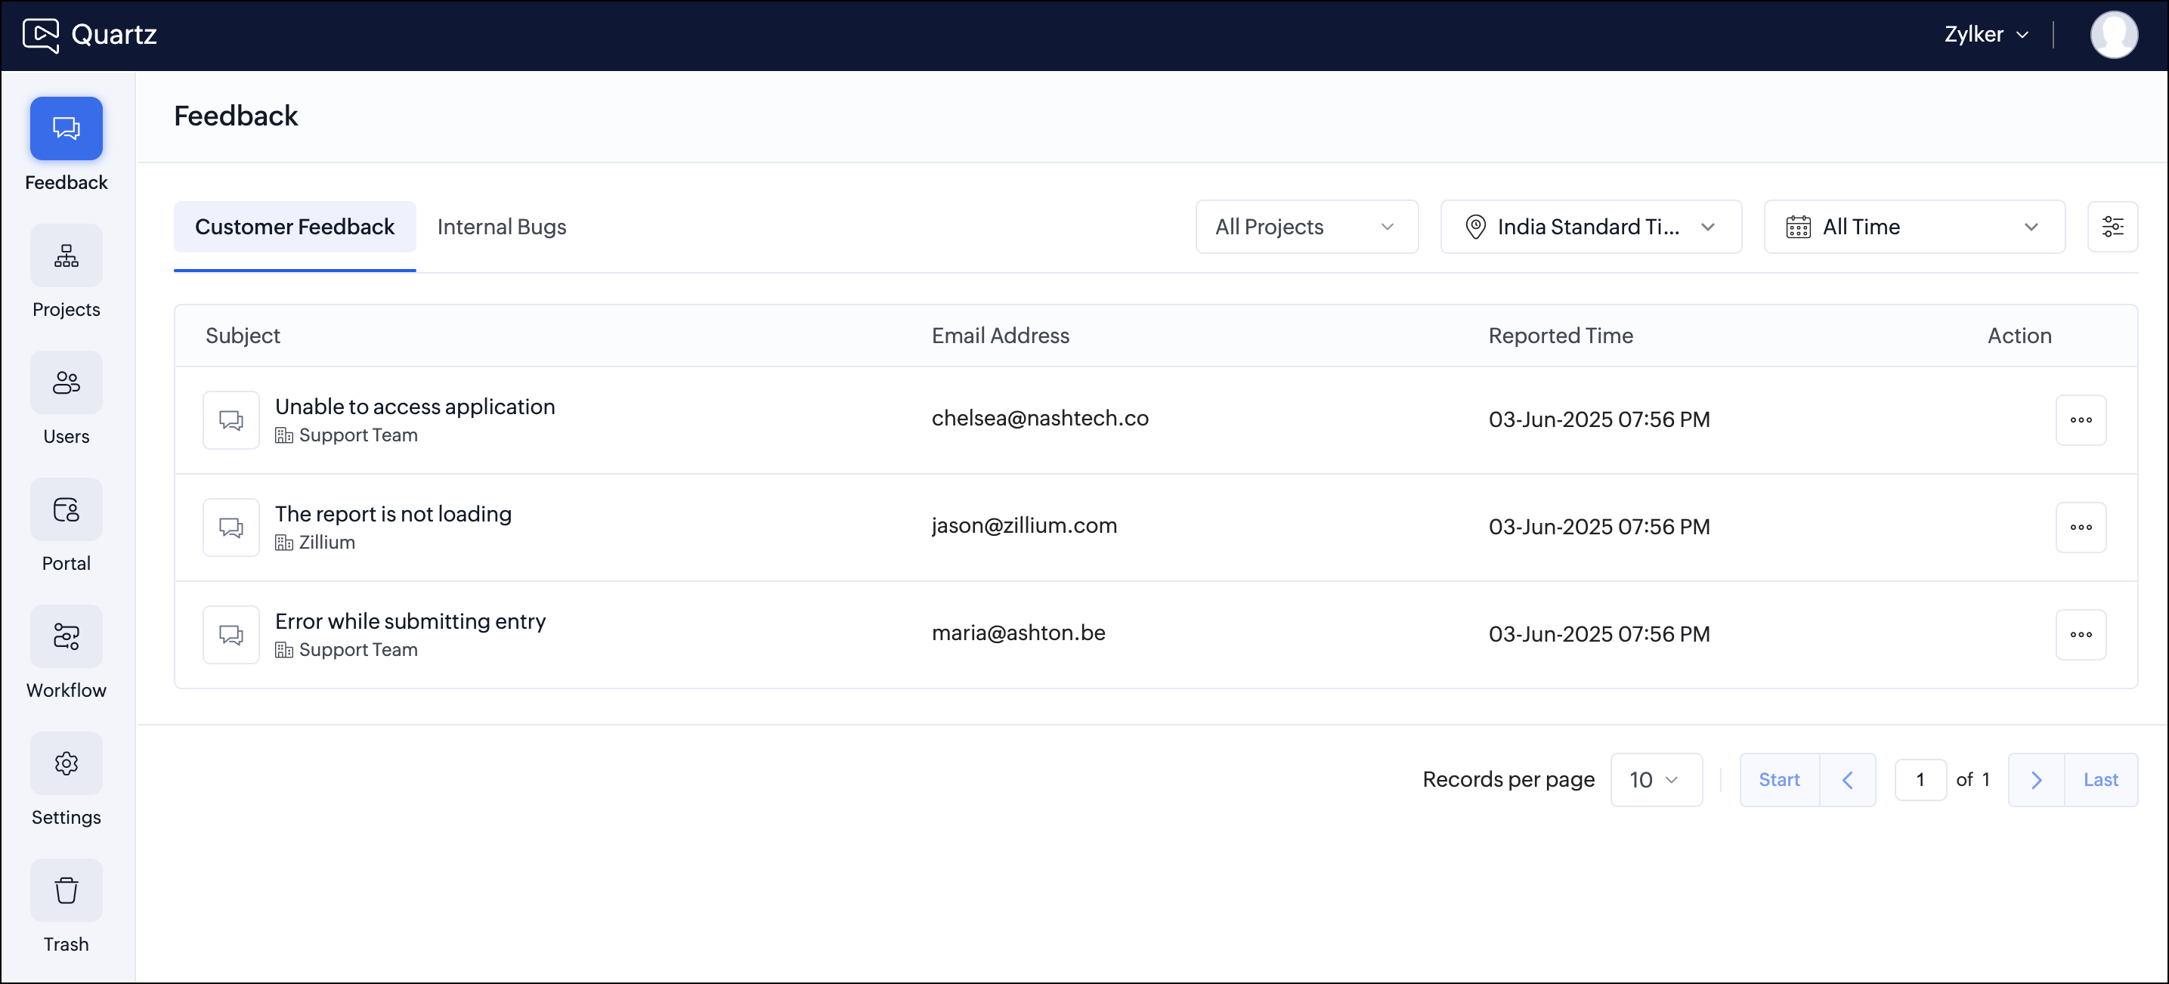
Task: Click the Last page button
Action: tap(2100, 779)
